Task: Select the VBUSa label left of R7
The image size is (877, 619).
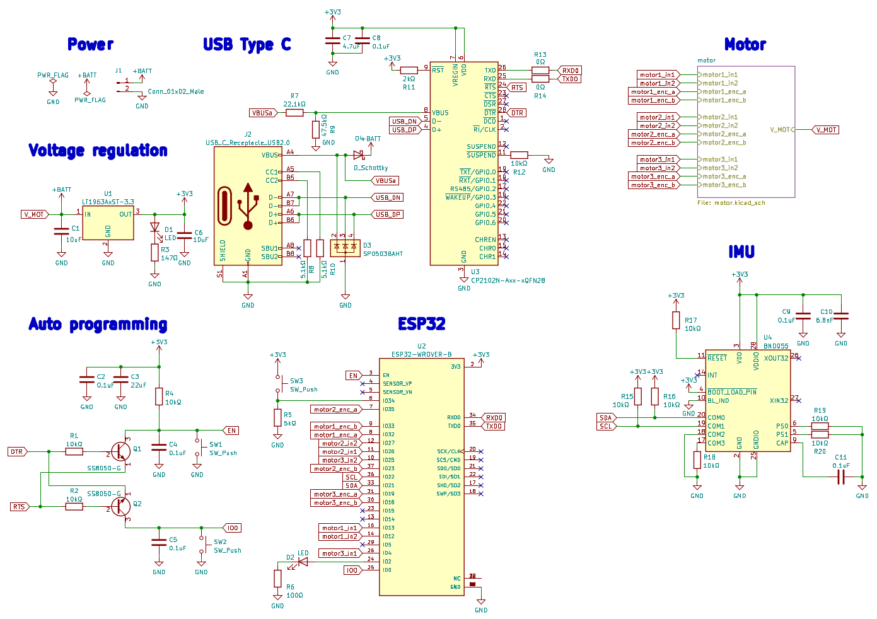Action: point(264,113)
